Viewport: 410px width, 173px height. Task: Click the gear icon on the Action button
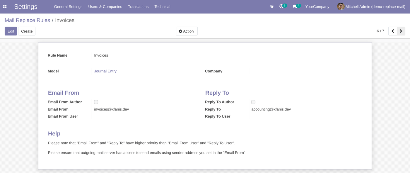coord(181,31)
